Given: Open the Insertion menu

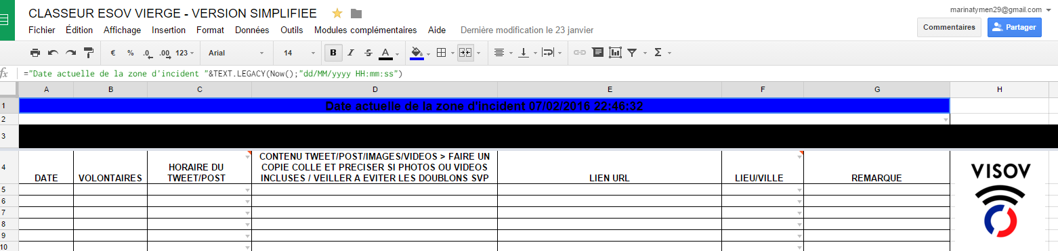Looking at the screenshot, I should 169,30.
